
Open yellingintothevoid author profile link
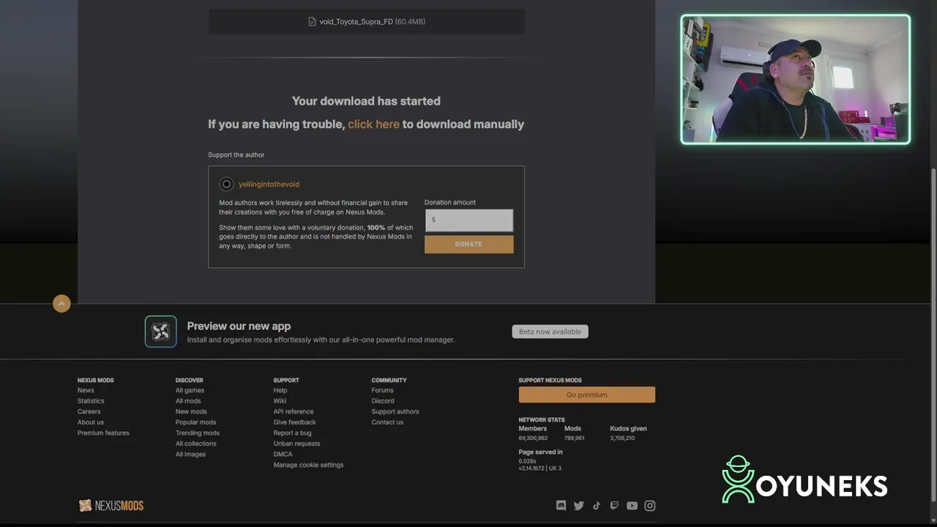(x=269, y=184)
